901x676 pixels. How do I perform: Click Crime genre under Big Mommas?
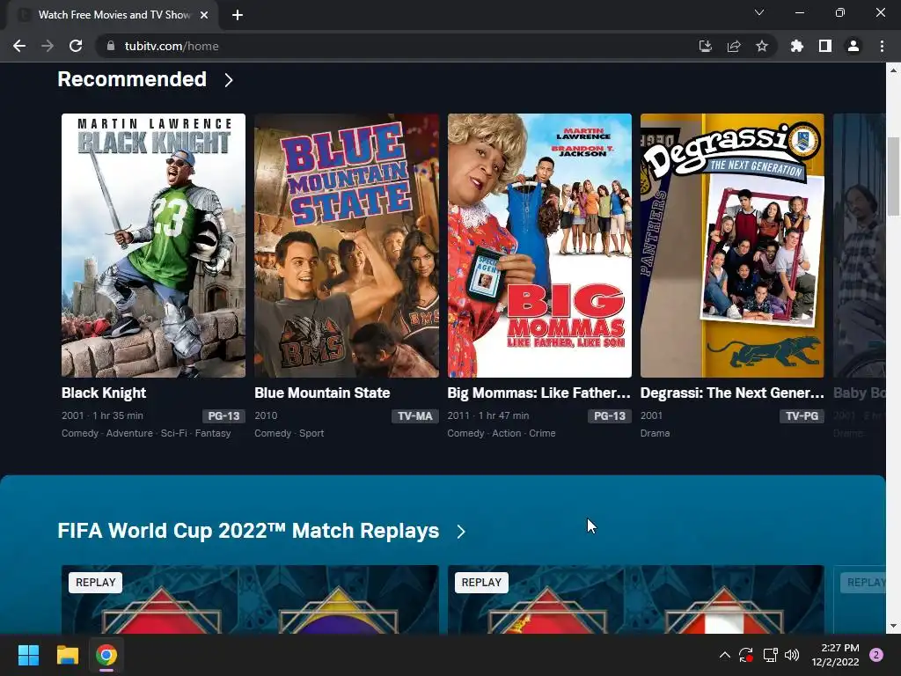[542, 433]
